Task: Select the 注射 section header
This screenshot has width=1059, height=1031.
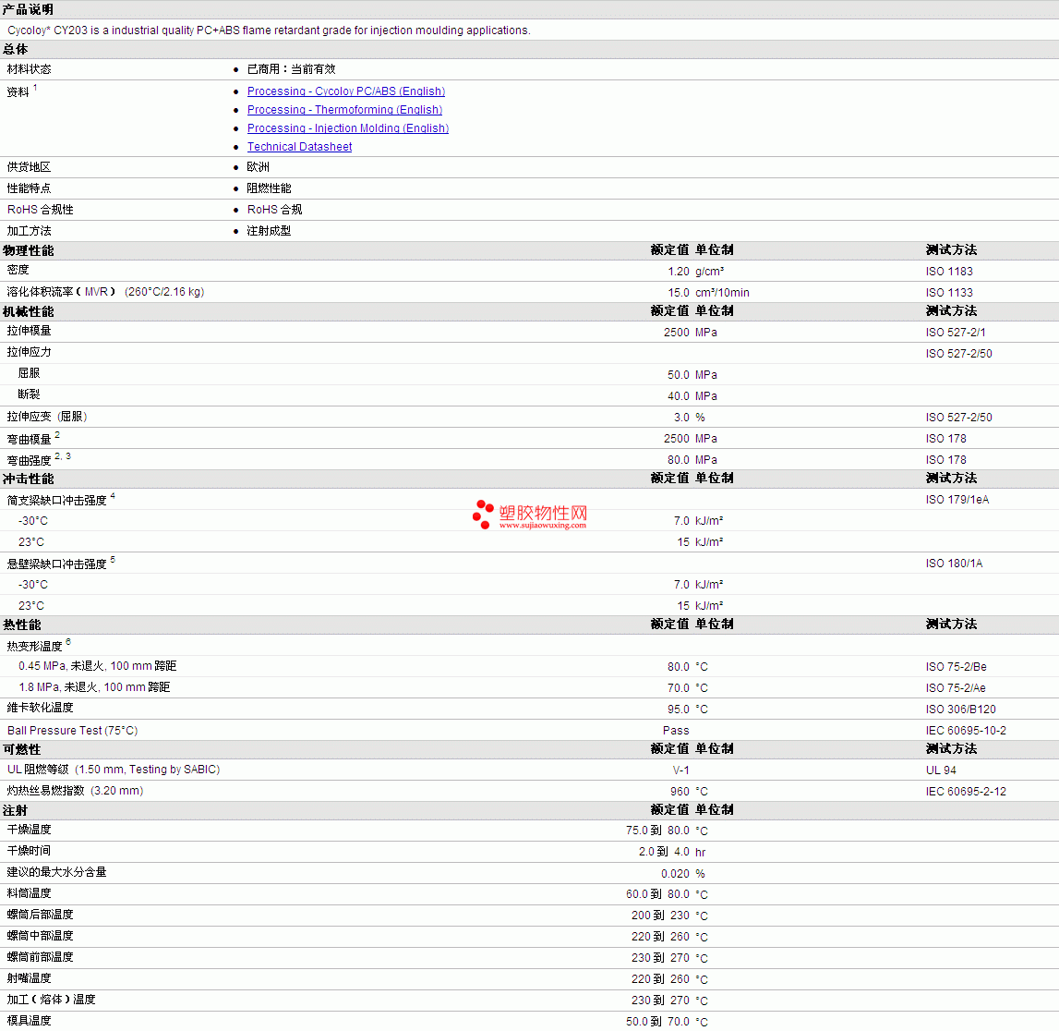Action: [16, 810]
